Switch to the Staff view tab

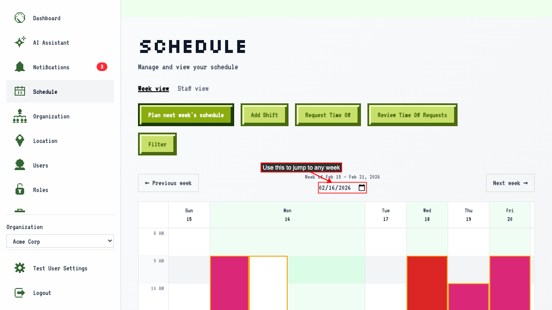coord(193,88)
